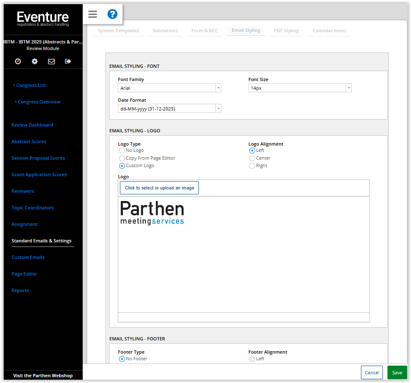The height and width of the screenshot is (383, 411).
Task: Go to the Calendar Items tab
Action: pos(330,31)
